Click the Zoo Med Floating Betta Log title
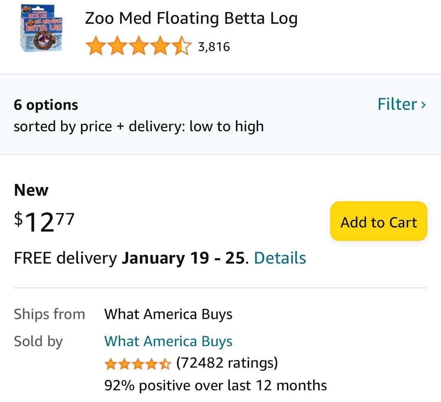 192,18
